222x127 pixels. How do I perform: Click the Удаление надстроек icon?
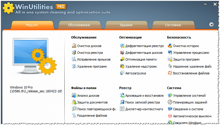pos(122,66)
